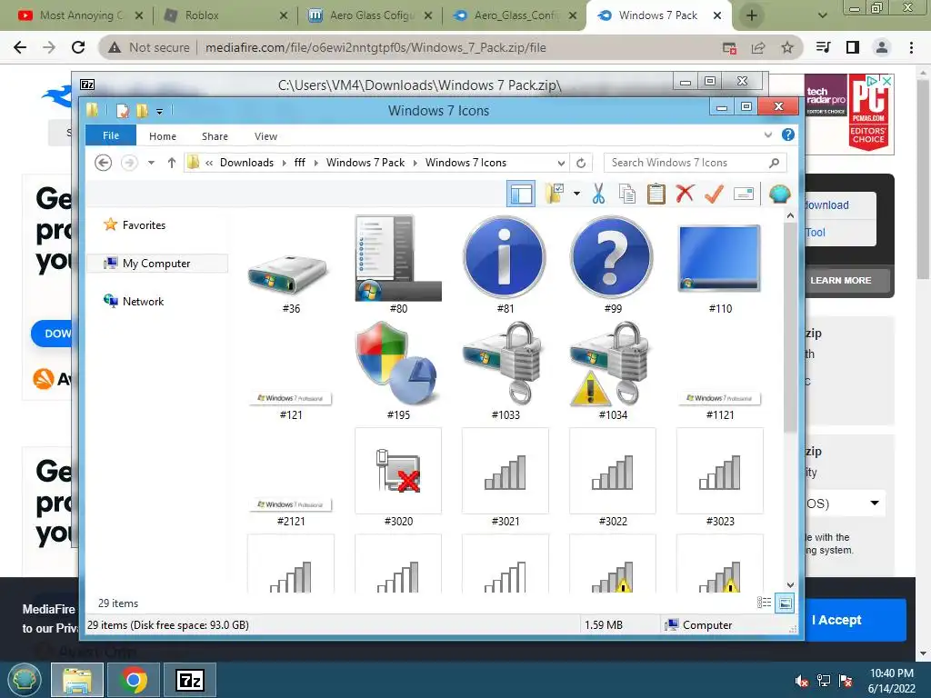This screenshot has width=931, height=698.
Task: Select the #80 start menu icon file
Action: coord(398,265)
